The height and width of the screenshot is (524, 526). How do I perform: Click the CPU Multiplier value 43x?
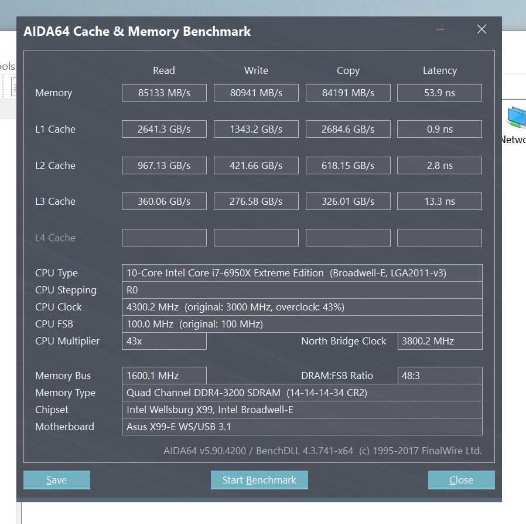[x=164, y=341]
